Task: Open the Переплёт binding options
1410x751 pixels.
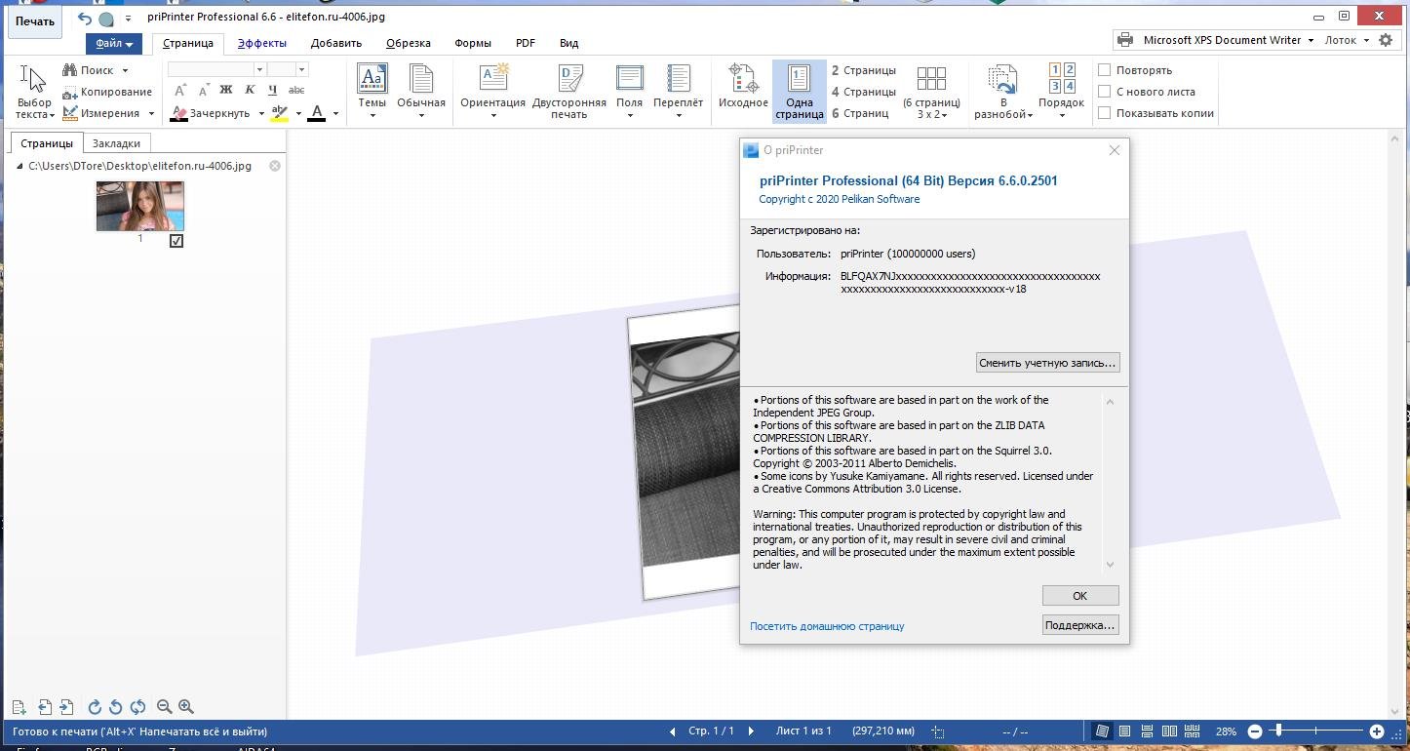Action: [679, 91]
